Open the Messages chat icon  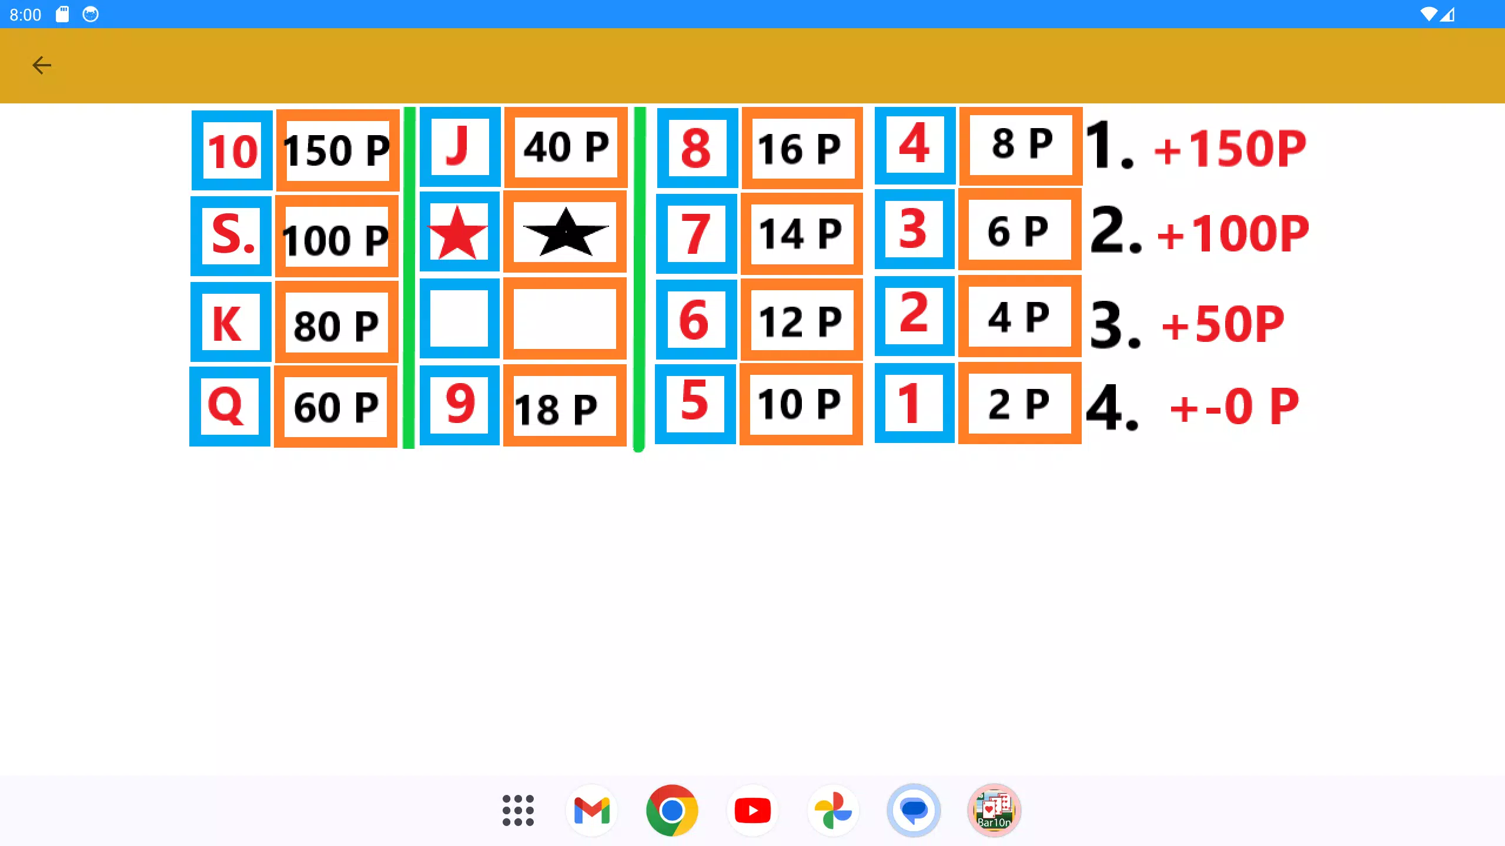tap(914, 810)
